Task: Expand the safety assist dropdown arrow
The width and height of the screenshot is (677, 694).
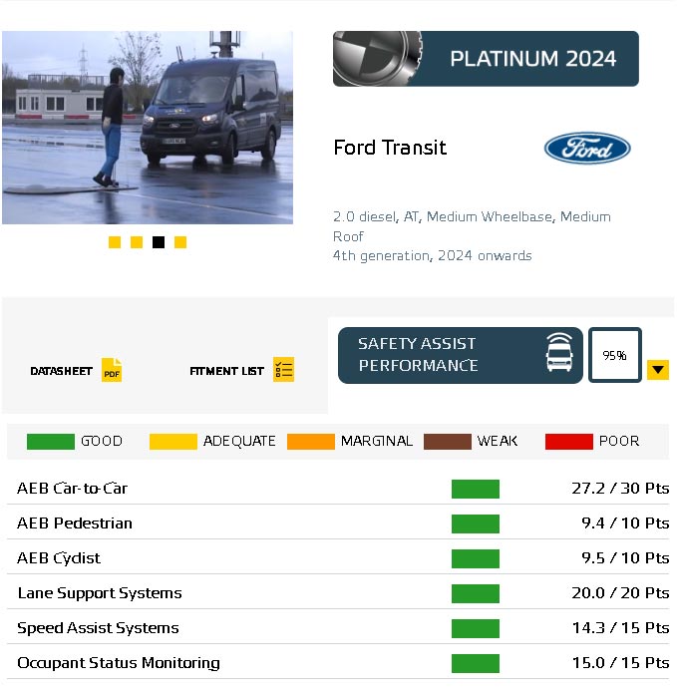Action: pos(657,370)
